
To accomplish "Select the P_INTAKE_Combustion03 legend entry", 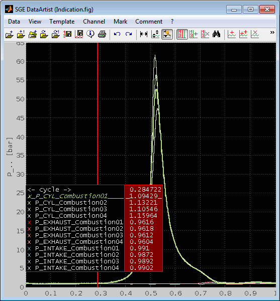I will coord(77,261).
